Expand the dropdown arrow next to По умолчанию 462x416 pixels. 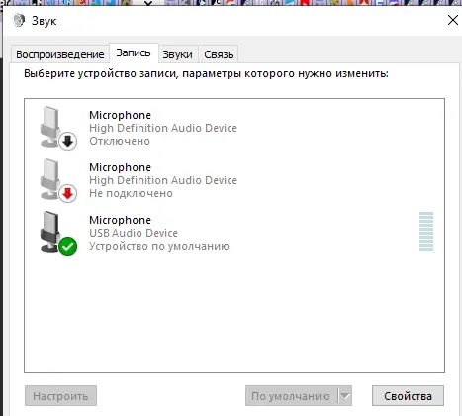[345, 395]
